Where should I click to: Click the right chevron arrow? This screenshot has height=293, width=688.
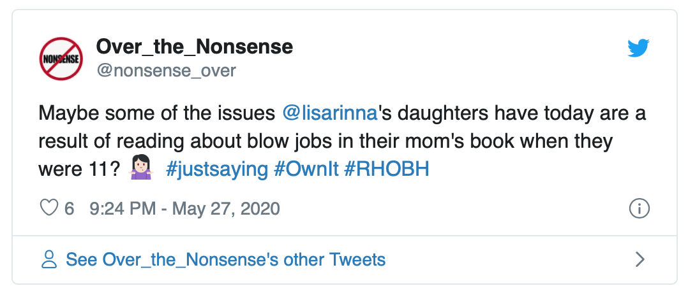click(640, 259)
